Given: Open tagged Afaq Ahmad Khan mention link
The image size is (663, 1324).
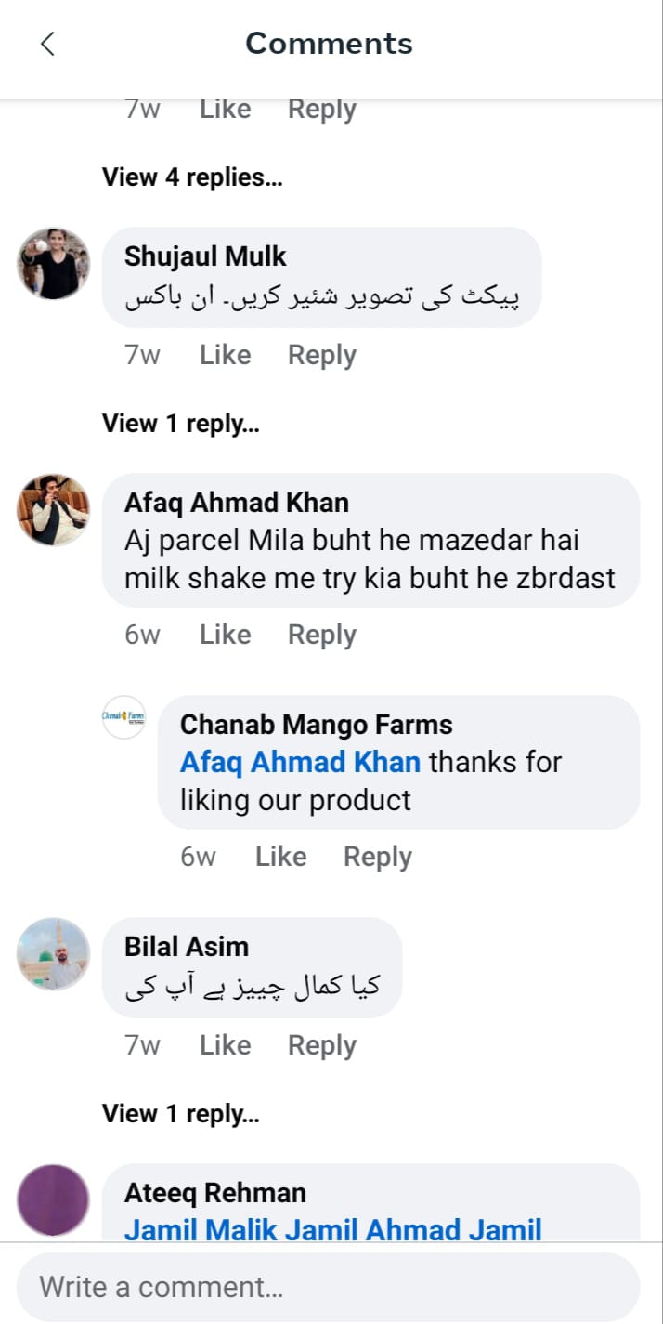Looking at the screenshot, I should coord(300,763).
